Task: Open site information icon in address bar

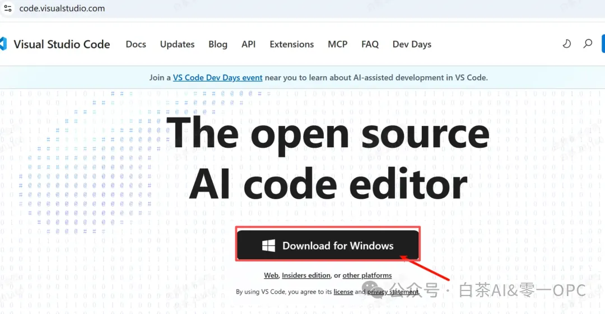Action: click(7, 8)
